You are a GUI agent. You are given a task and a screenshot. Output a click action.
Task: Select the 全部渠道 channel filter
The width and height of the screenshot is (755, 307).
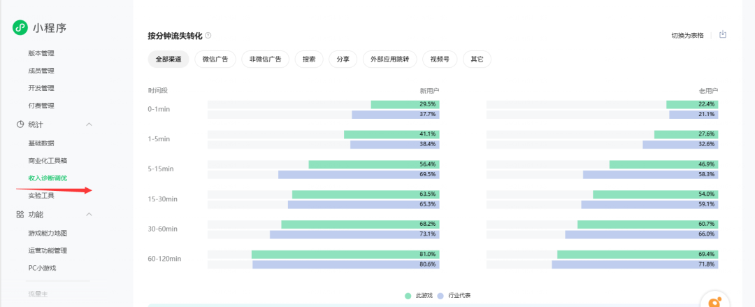[168, 59]
